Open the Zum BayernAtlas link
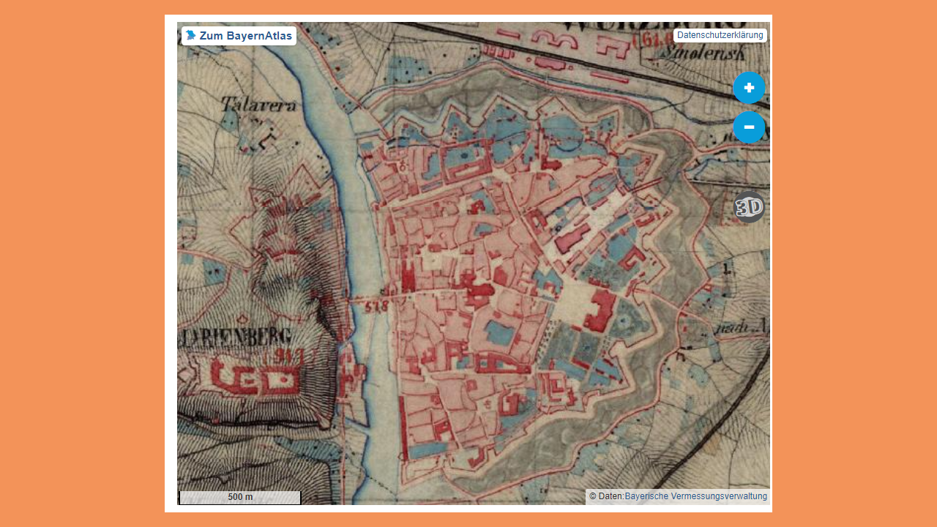 pyautogui.click(x=245, y=36)
